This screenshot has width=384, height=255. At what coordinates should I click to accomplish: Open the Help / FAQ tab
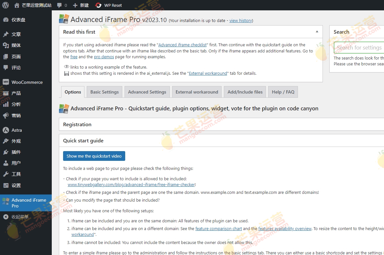pyautogui.click(x=283, y=92)
